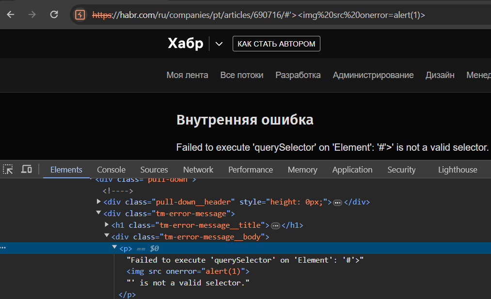This screenshot has width=491, height=299.
Task: Open the Network tab in DevTools
Action: click(198, 170)
